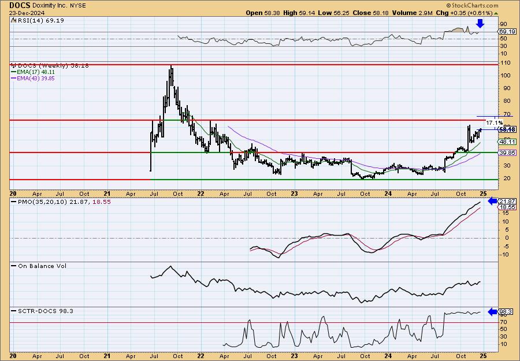520x361 pixels.
Task: Click the DOCS (Weekly) 58.18 legend
Action: pos(50,66)
